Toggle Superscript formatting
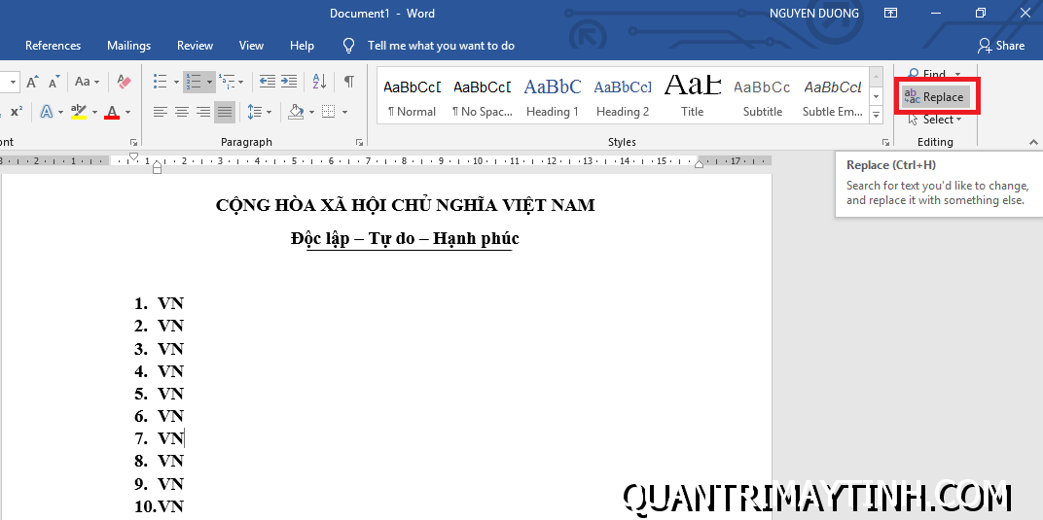1043x520 pixels. (x=17, y=112)
